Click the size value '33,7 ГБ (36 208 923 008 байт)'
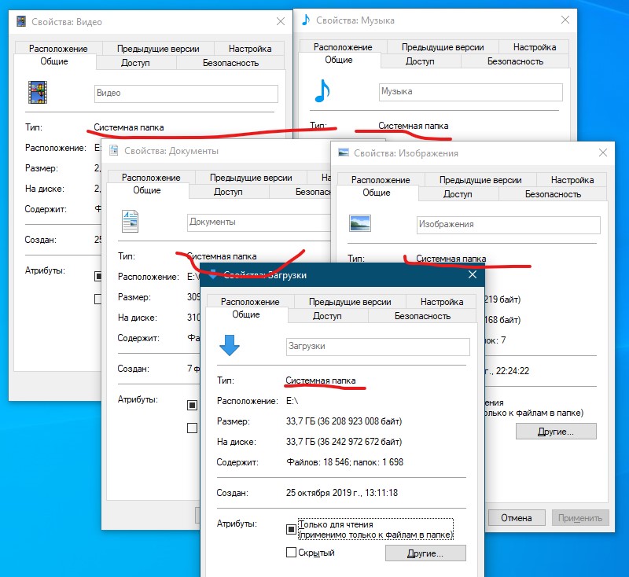The height and width of the screenshot is (577, 629). coord(344,421)
